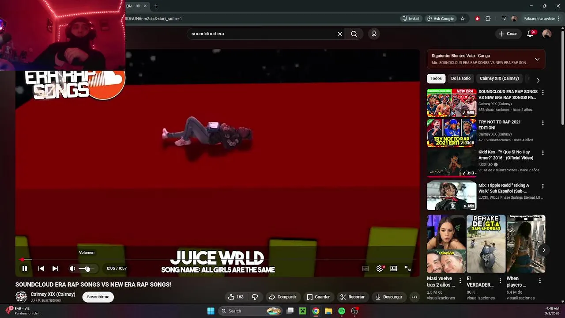Open the Masi vuelve tras 2 años short

point(446,244)
